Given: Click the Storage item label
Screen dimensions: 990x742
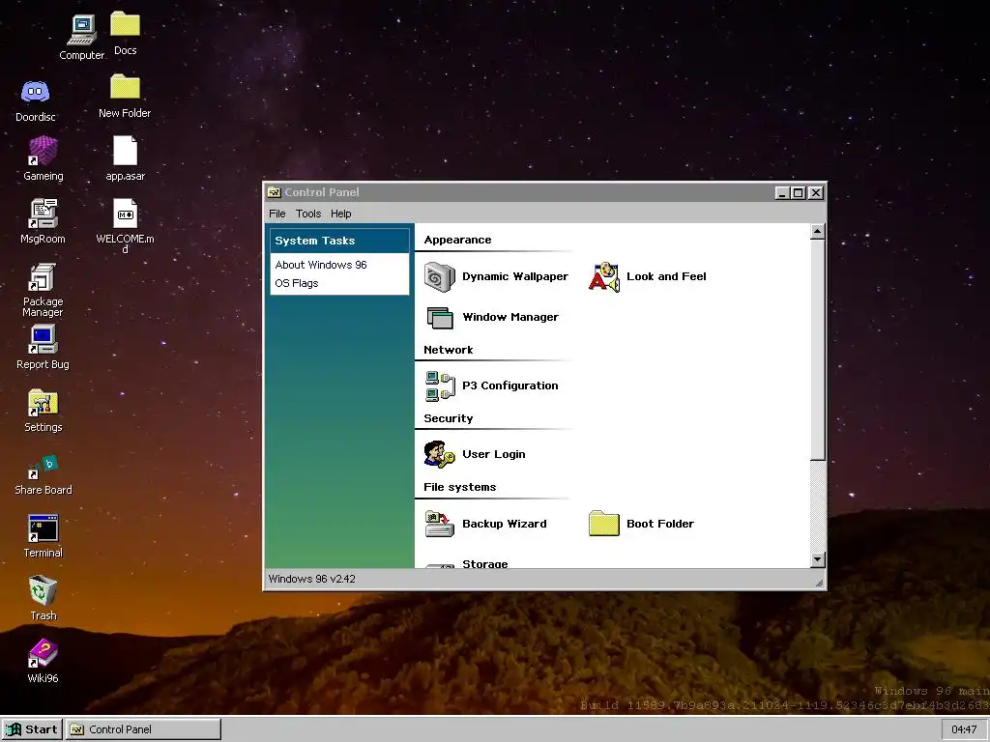Looking at the screenshot, I should point(485,563).
